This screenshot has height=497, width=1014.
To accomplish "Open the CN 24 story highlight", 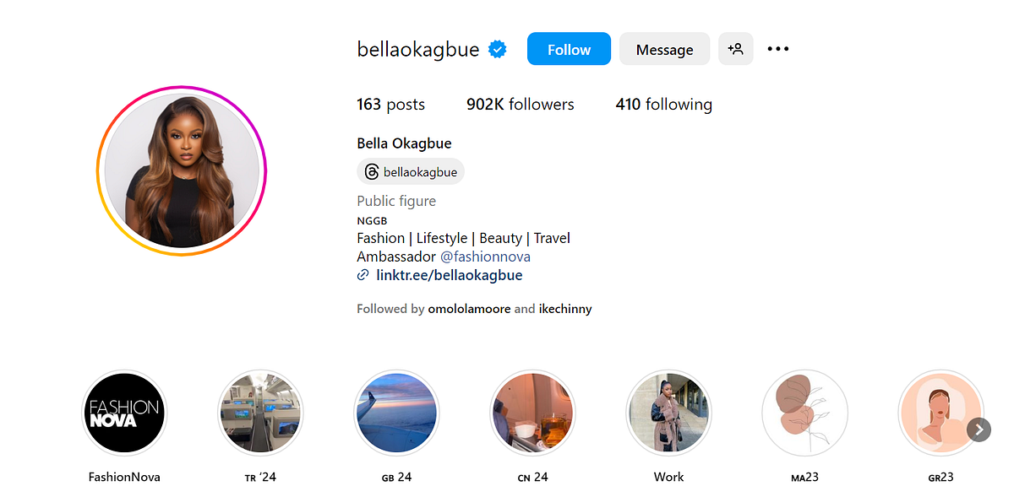I will point(533,413).
